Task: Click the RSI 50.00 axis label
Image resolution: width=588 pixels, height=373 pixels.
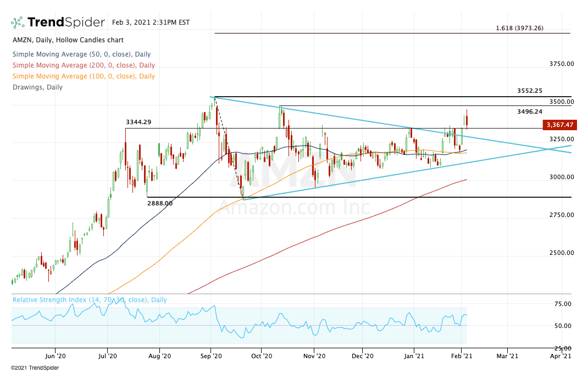Action: click(x=563, y=326)
